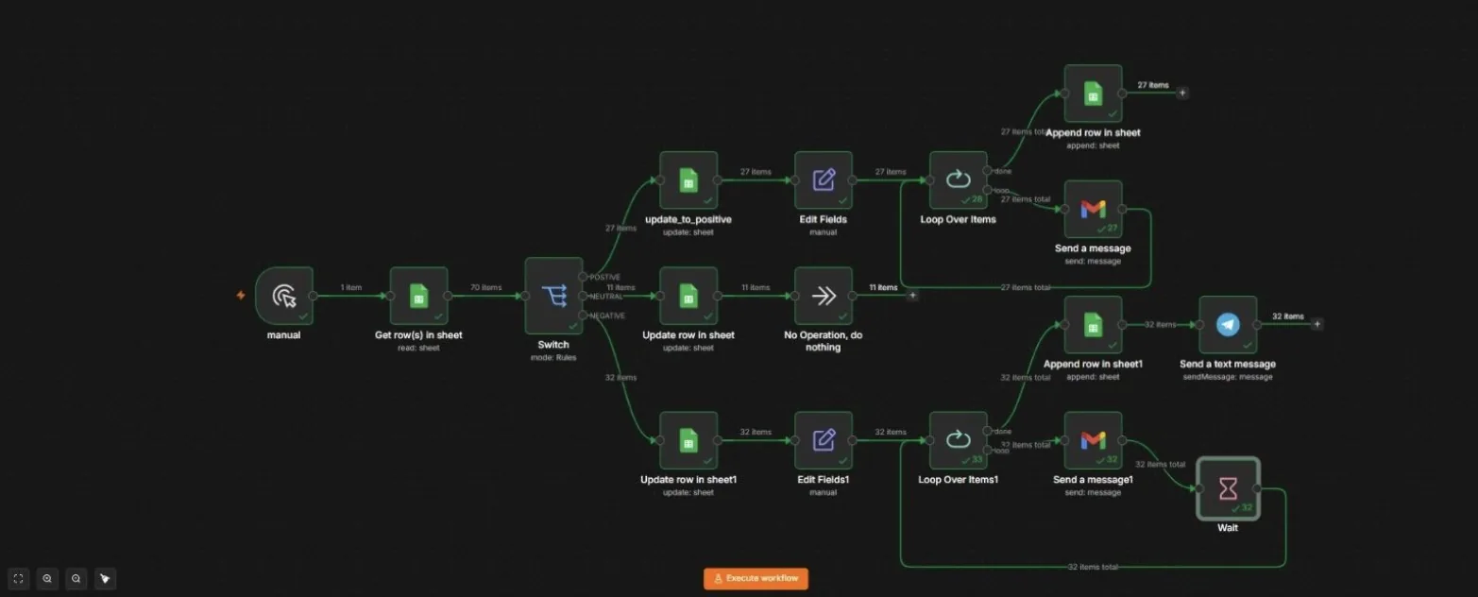The width and height of the screenshot is (1478, 597).
Task: Click "27 items total" on the loop-back line under Send a message
Action: click(x=1025, y=287)
